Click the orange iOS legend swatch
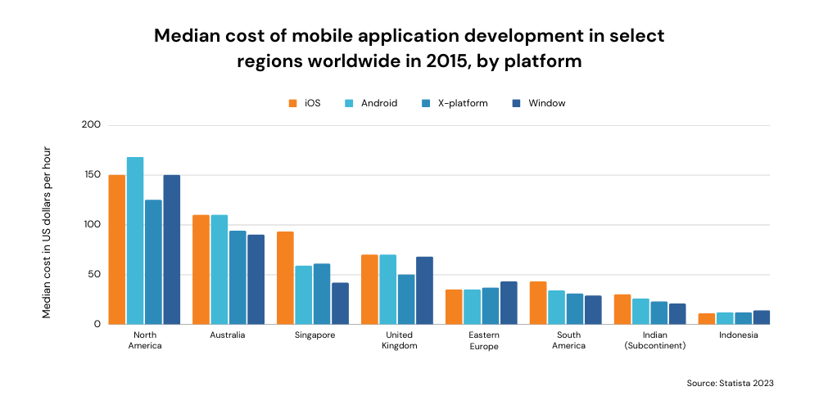 (x=292, y=103)
